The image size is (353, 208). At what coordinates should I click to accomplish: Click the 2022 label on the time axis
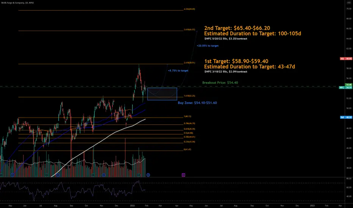click(x=133, y=205)
